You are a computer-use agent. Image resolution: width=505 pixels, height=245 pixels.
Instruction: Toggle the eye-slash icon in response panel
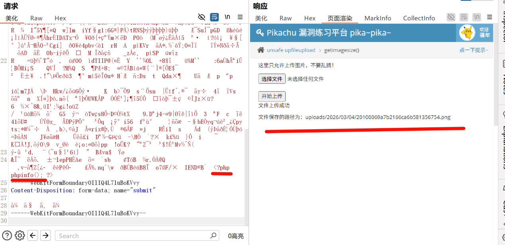click(x=451, y=17)
